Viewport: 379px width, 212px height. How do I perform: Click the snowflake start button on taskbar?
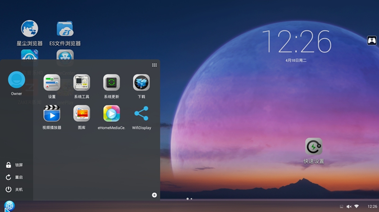click(x=9, y=206)
